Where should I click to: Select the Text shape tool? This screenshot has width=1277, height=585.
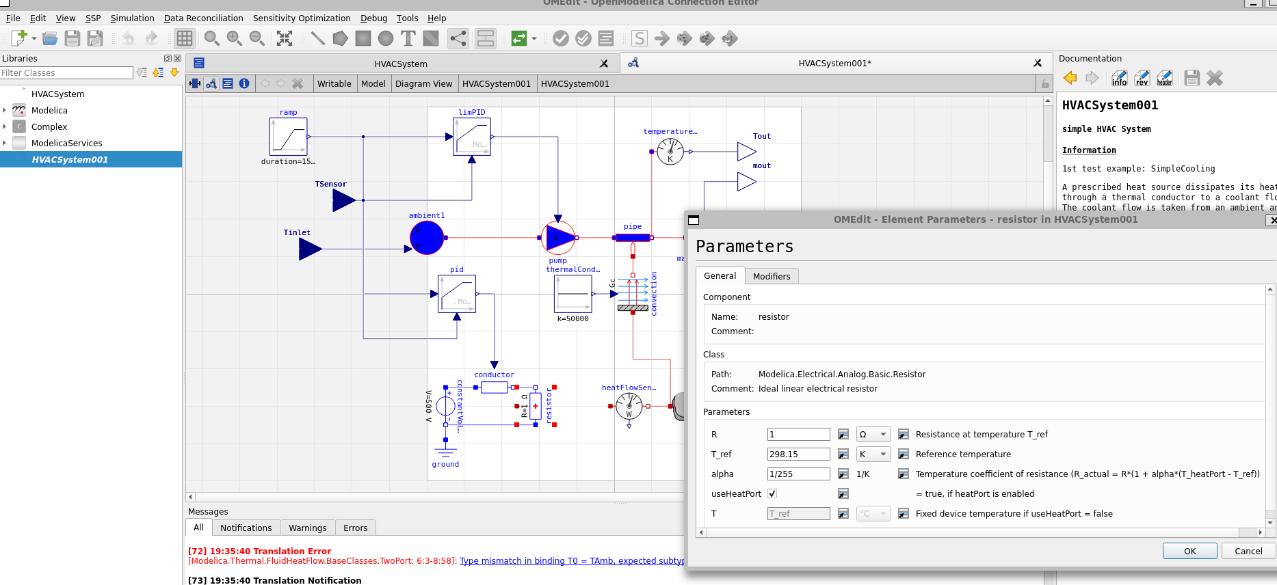click(x=408, y=38)
